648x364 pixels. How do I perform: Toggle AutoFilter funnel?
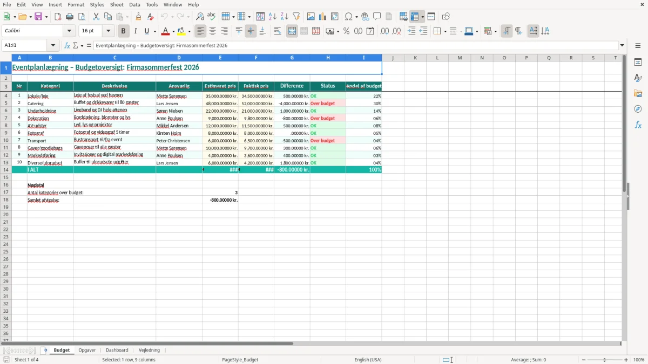(x=296, y=17)
